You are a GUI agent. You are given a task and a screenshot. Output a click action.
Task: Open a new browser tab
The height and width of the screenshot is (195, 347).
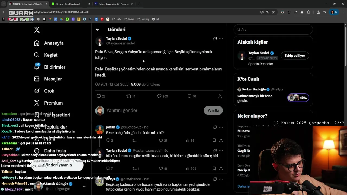139,4
